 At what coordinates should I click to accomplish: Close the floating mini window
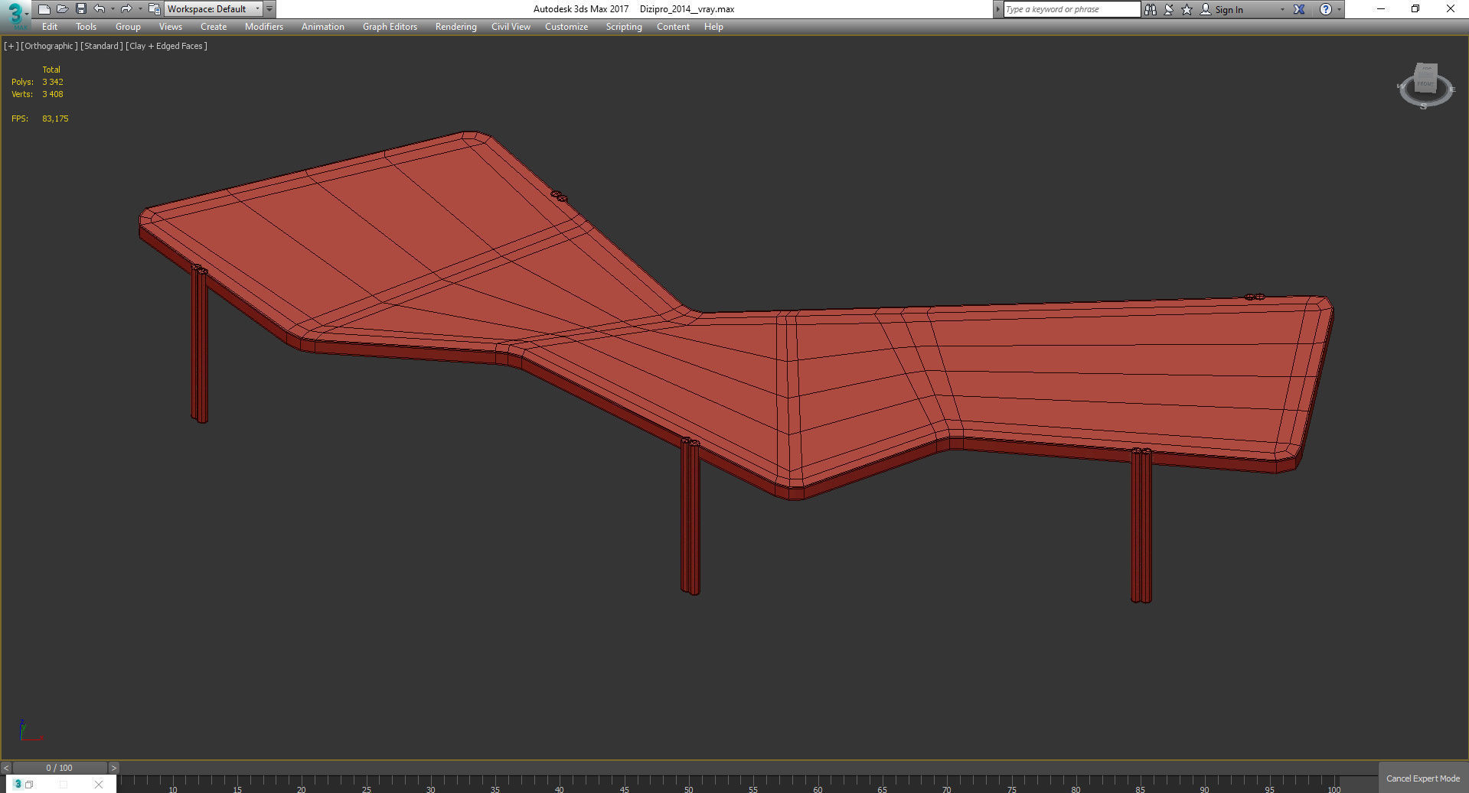98,785
